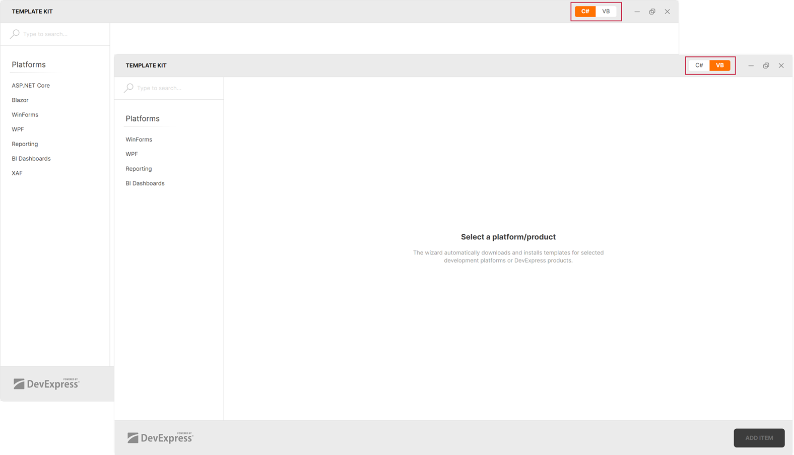The height and width of the screenshot is (455, 794).
Task: Choose XAF platform in back window
Action: click(x=17, y=173)
